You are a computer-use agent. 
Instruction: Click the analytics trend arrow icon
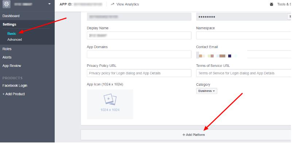(x=112, y=4)
